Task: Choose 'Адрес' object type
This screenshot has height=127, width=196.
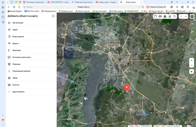Action: pyautogui.click(x=31, y=30)
